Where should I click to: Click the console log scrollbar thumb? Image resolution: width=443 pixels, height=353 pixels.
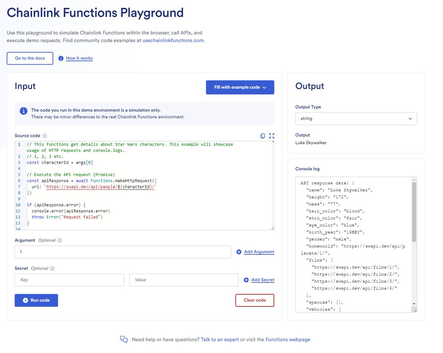coord(414,212)
